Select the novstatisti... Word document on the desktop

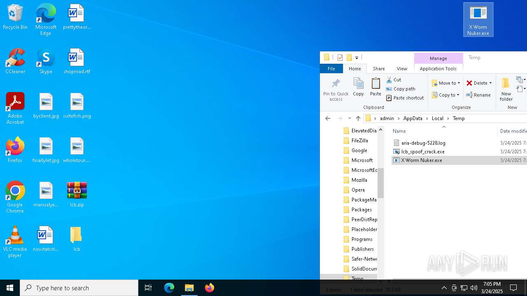pyautogui.click(x=46, y=239)
